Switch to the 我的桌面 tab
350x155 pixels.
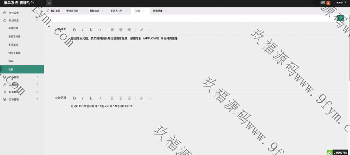pyautogui.click(x=53, y=11)
